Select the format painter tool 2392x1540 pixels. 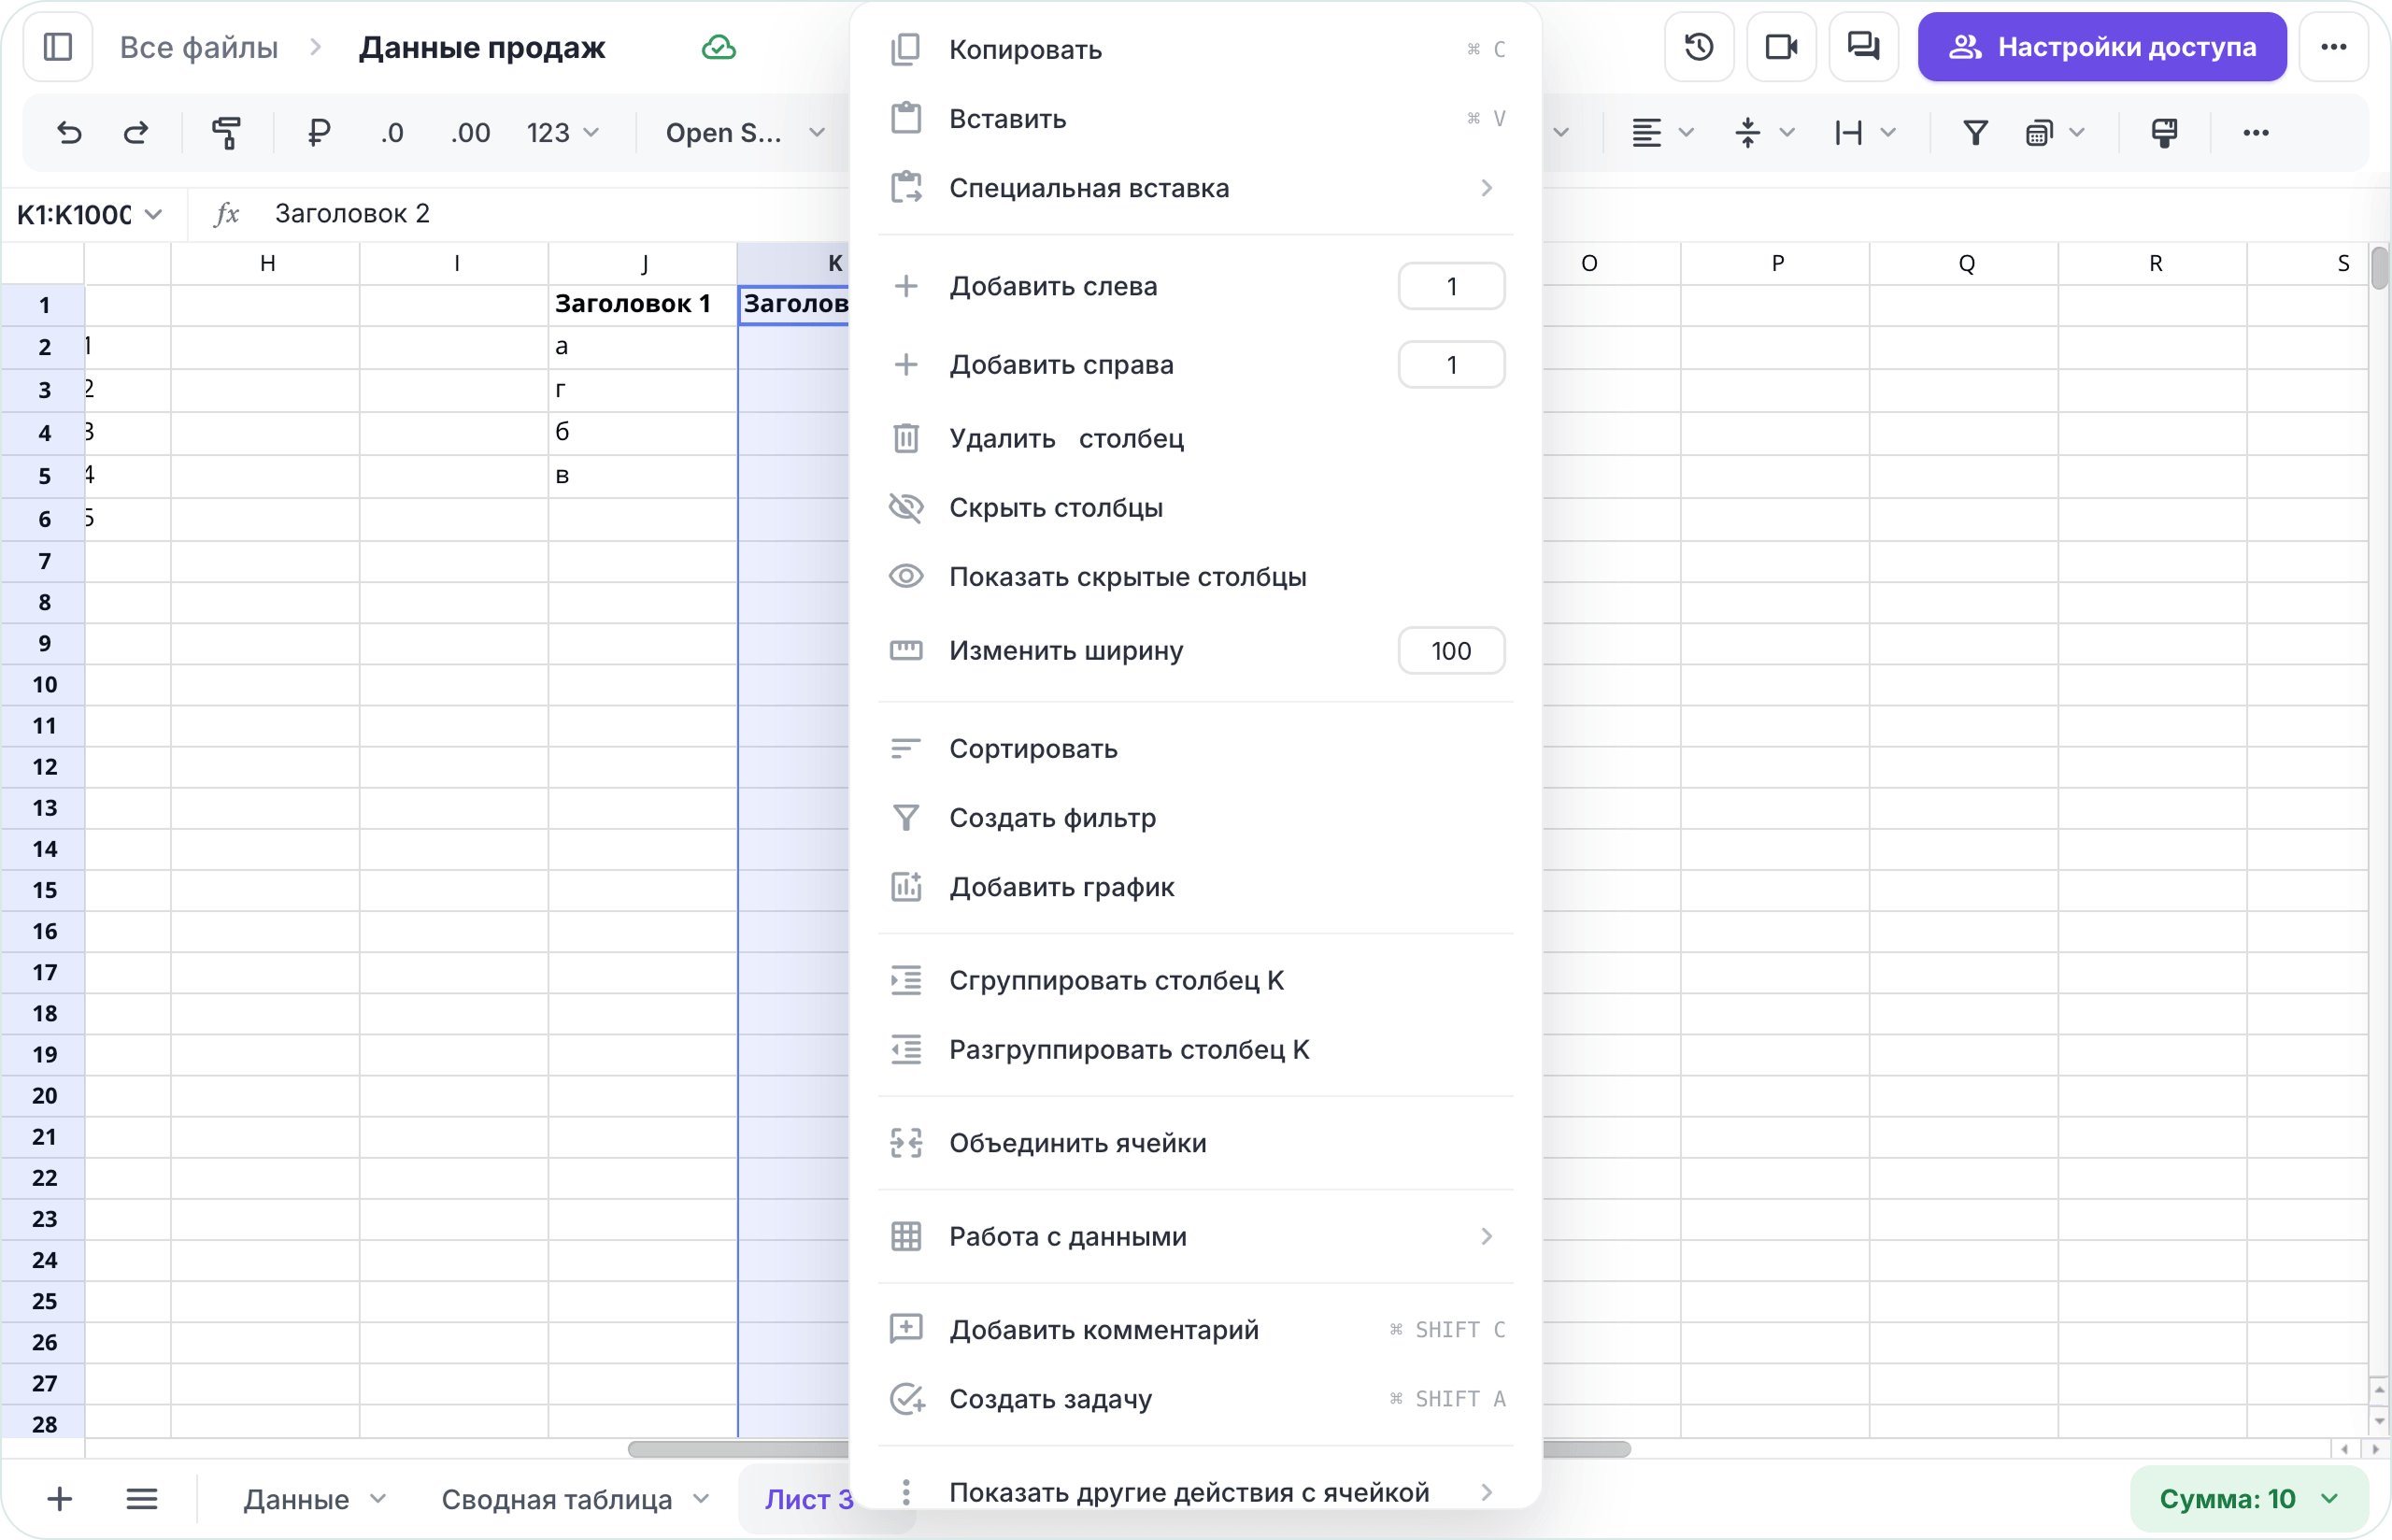coord(227,133)
